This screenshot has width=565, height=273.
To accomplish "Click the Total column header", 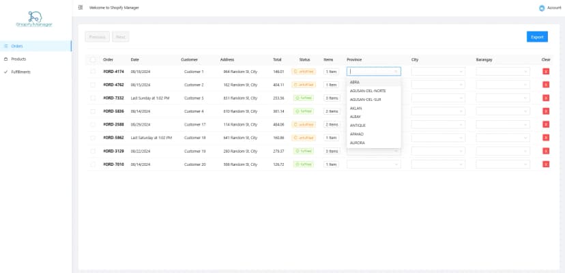I will click(x=277, y=59).
